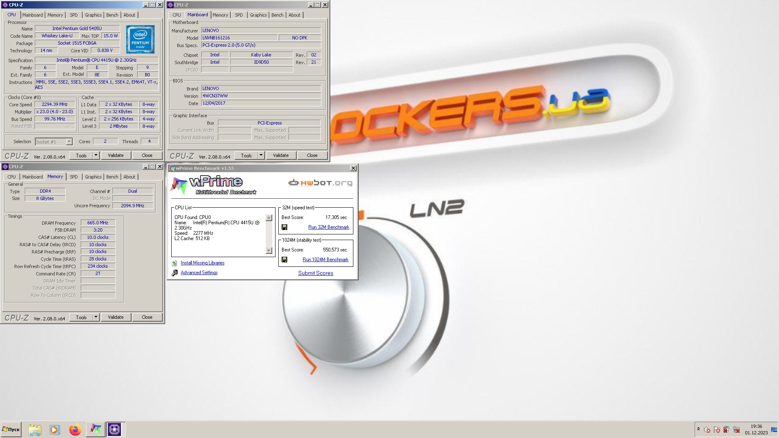Click the Chipset name Kaby Lake field

[x=261, y=55]
